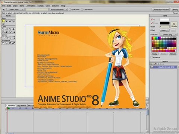179x134 pixels.
Task: Select the Pan/Tilt Camera tool
Action: pos(14,38)
